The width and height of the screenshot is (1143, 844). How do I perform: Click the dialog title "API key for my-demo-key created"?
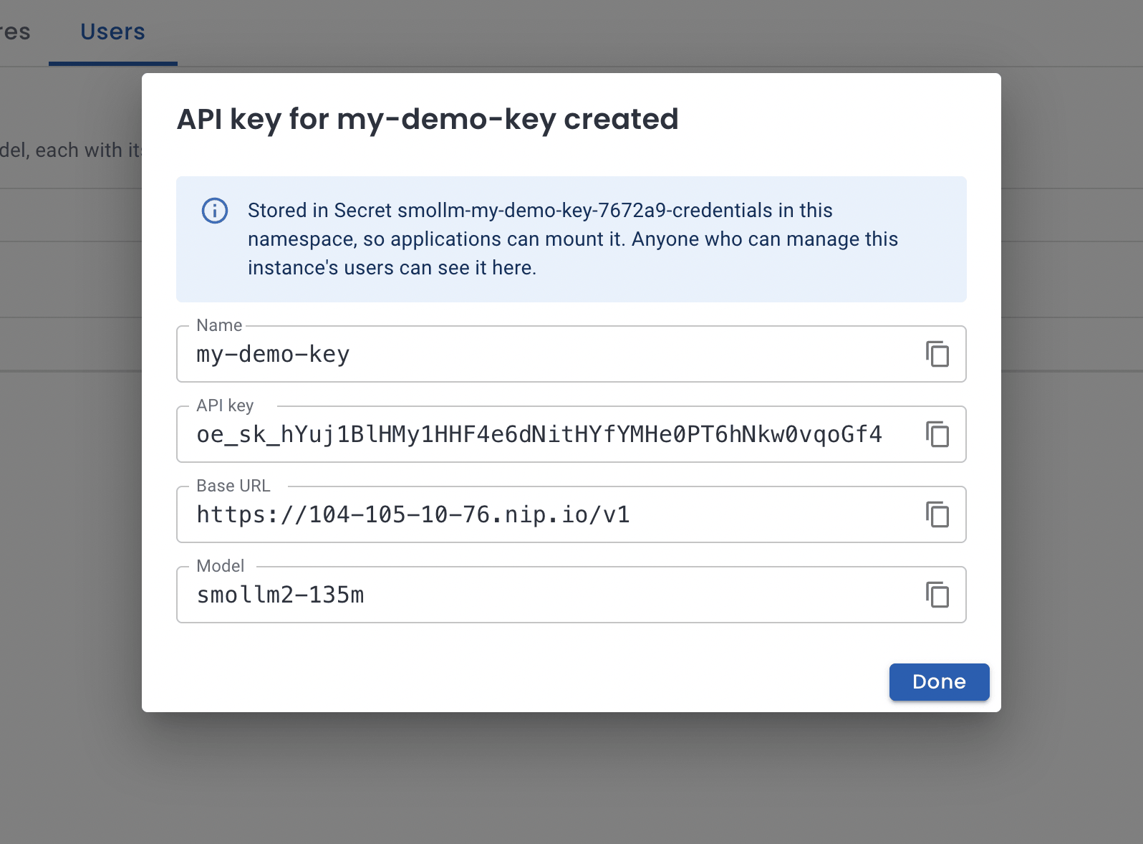point(428,119)
